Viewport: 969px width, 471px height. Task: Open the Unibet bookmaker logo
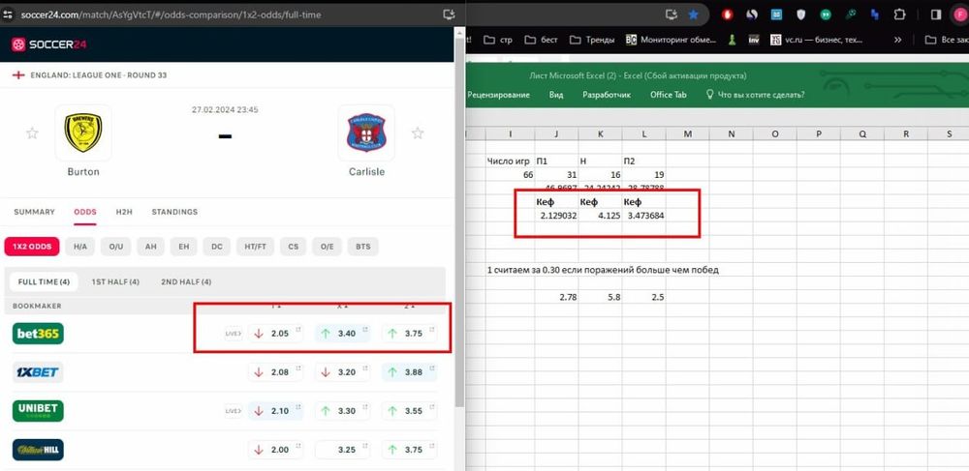point(38,411)
